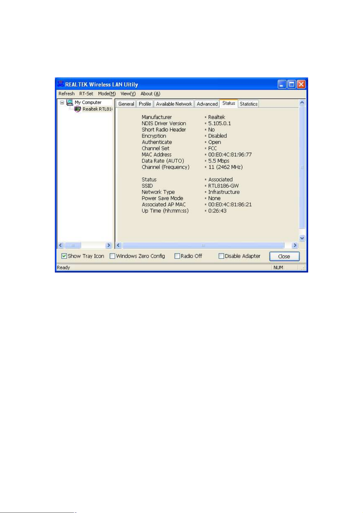Uncheck the Show Tray Icon checkbox
Screen dimensions: 363x513
64,256
